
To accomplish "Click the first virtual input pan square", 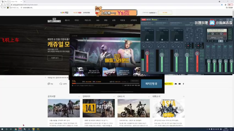I will 188,45.
